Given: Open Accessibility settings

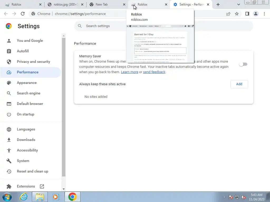Looking at the screenshot, I should (31, 150).
